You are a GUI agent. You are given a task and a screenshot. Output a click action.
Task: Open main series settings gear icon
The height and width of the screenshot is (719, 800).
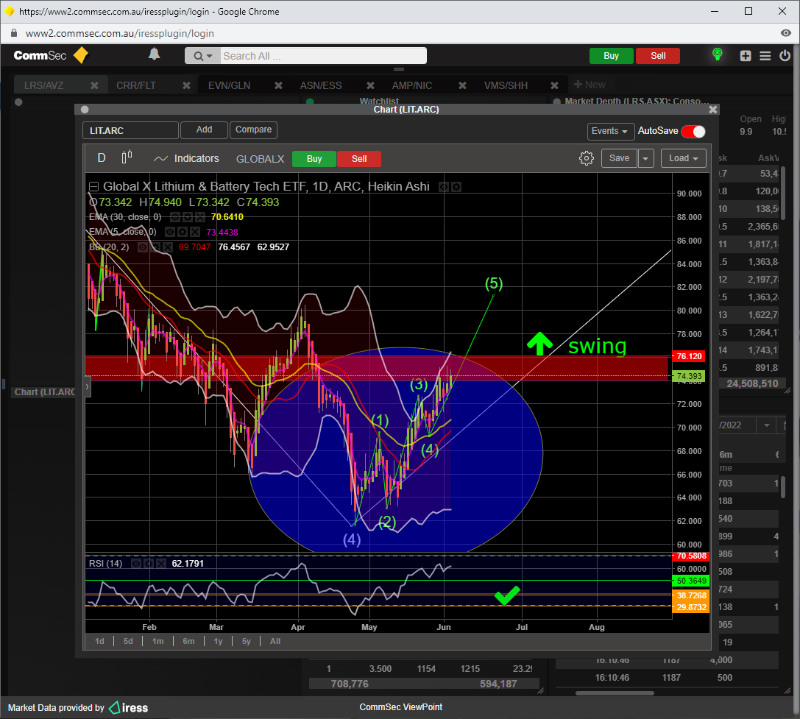[456, 187]
